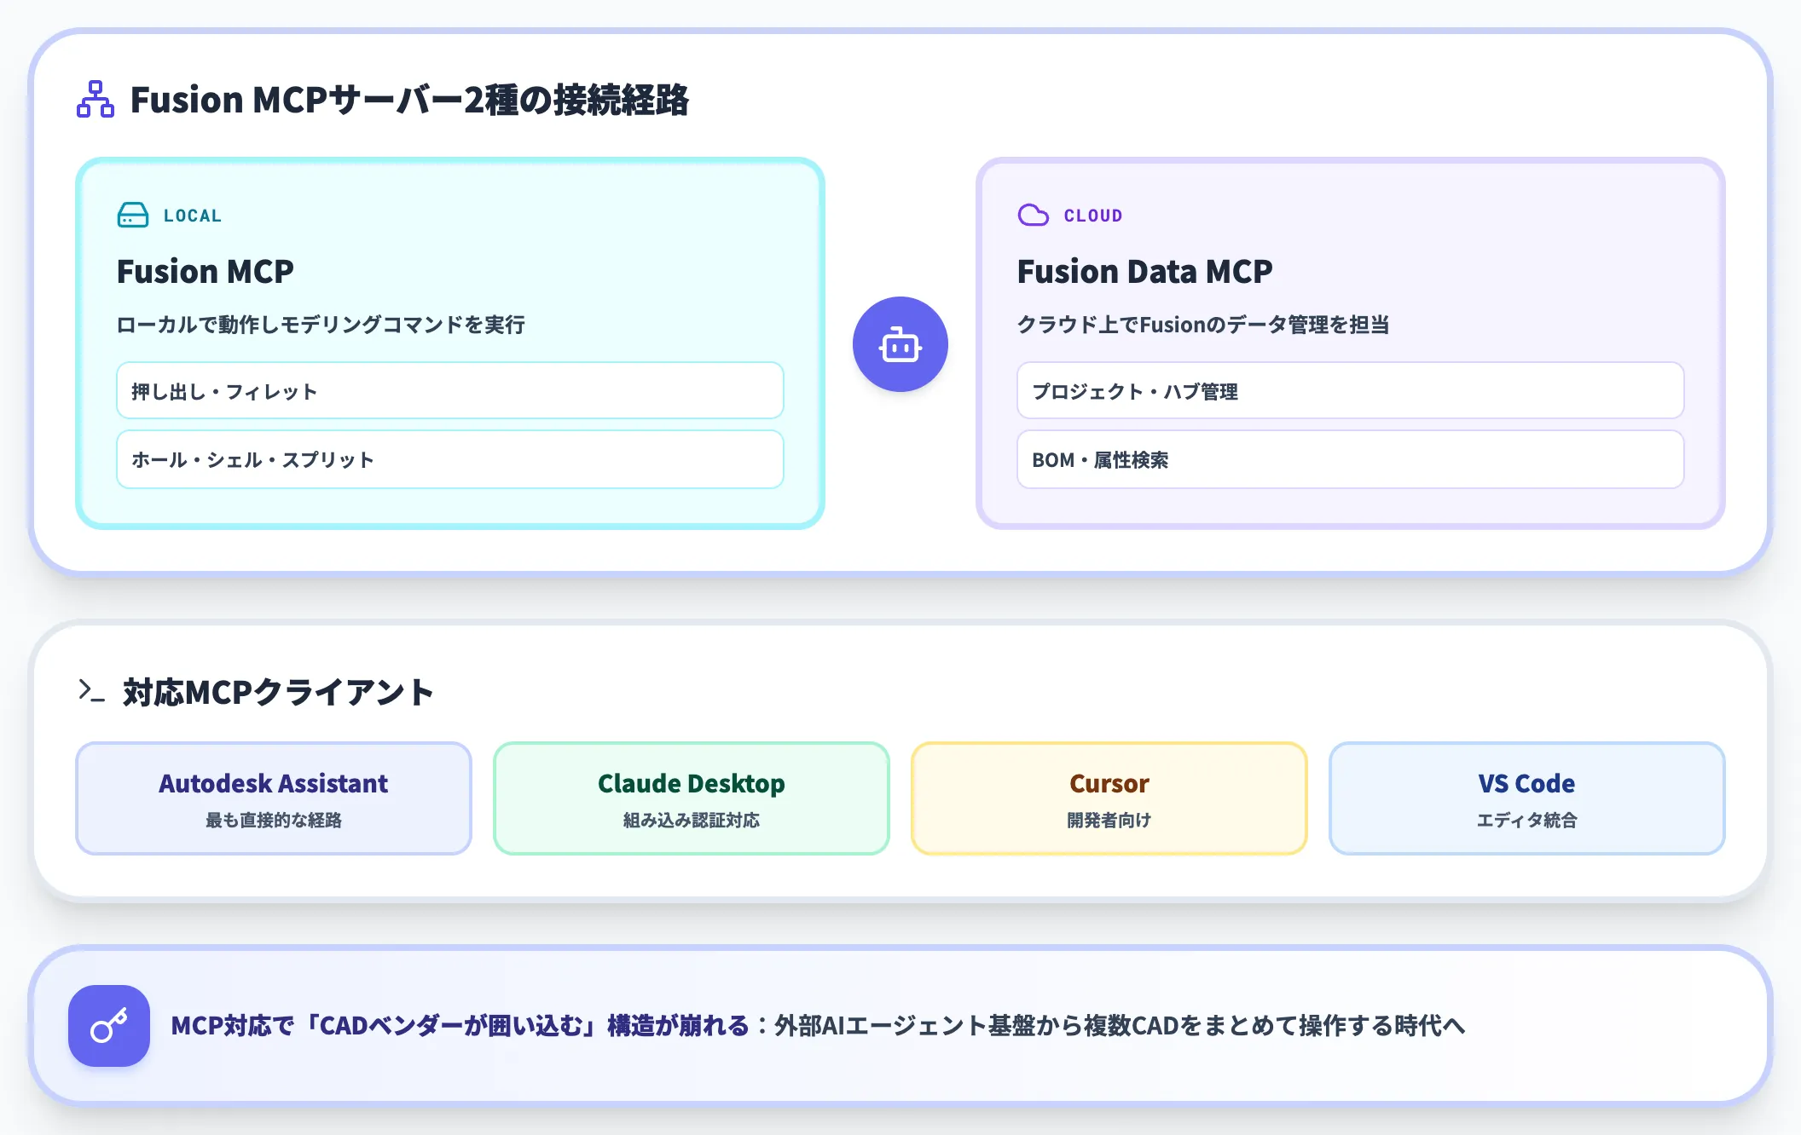This screenshot has height=1135, width=1801.
Task: Click the purple key icon
Action: click(109, 1026)
